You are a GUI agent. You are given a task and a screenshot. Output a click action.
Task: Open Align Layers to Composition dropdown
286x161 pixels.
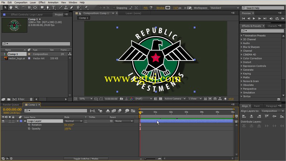click(x=272, y=111)
